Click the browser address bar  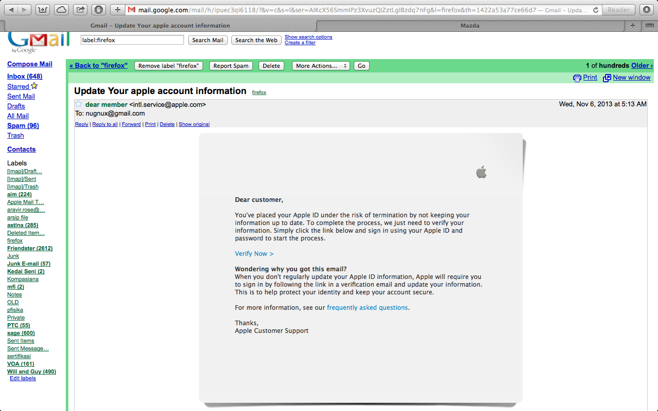coord(364,10)
